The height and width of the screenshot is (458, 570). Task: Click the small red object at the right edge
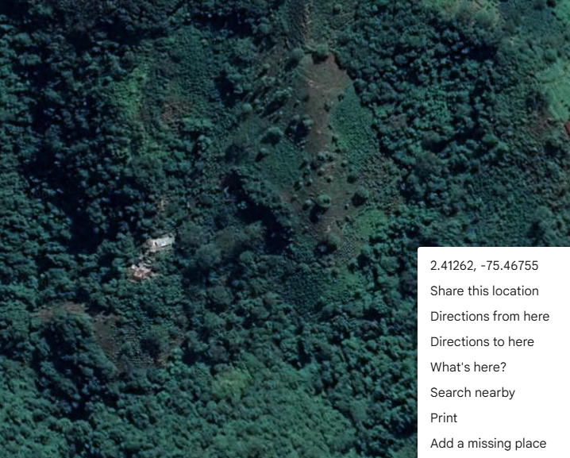[x=568, y=129]
